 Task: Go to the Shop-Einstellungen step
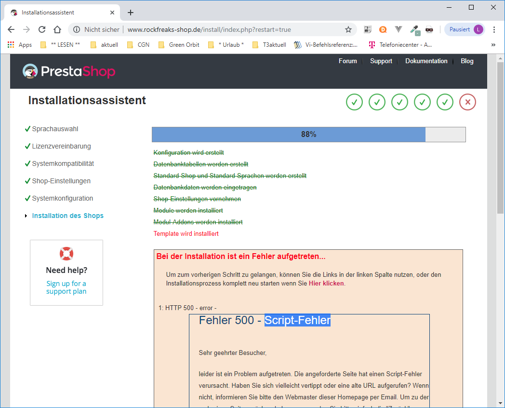61,181
